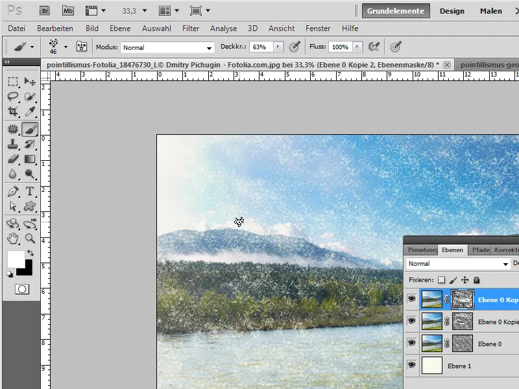Image resolution: width=519 pixels, height=389 pixels.
Task: Select the Crop tool
Action: (13, 111)
